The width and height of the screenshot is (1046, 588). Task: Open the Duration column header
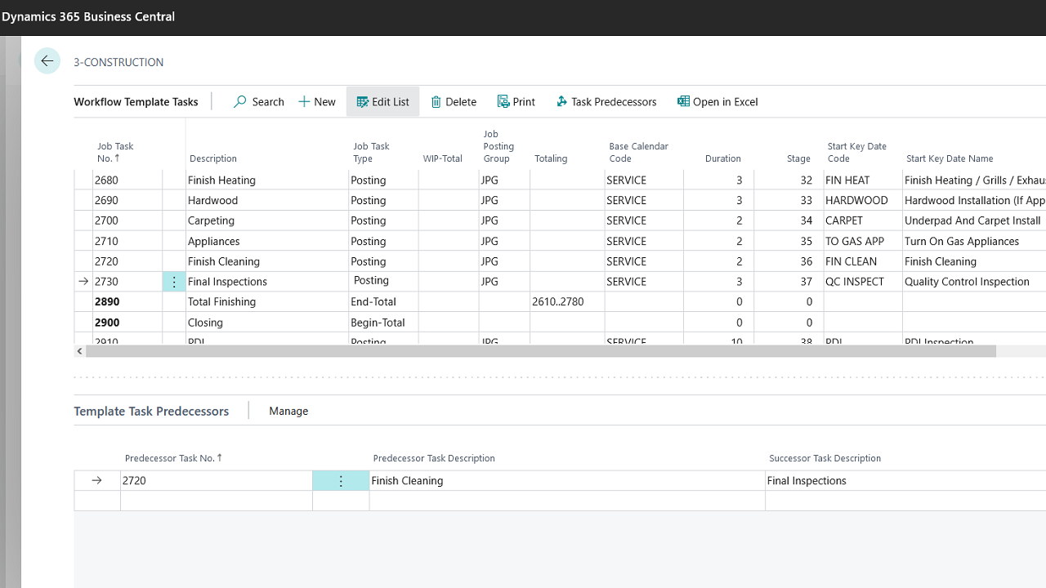point(723,158)
